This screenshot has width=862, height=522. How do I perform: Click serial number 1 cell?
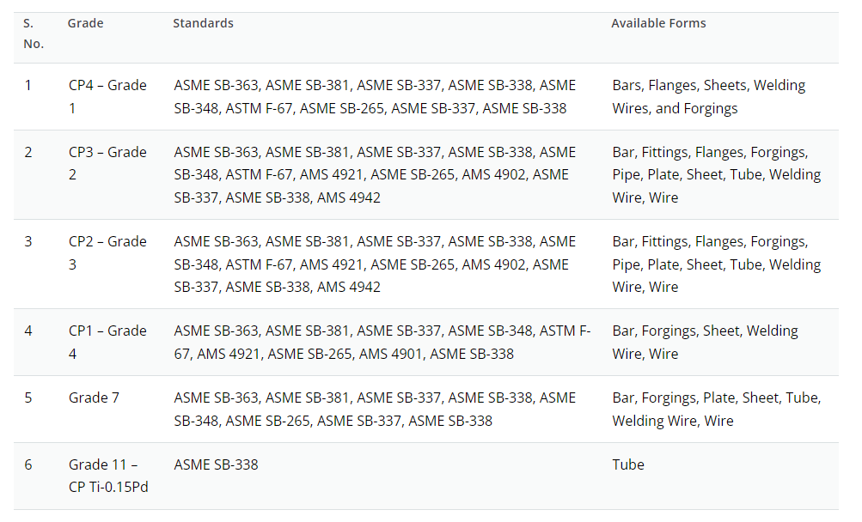click(28, 85)
